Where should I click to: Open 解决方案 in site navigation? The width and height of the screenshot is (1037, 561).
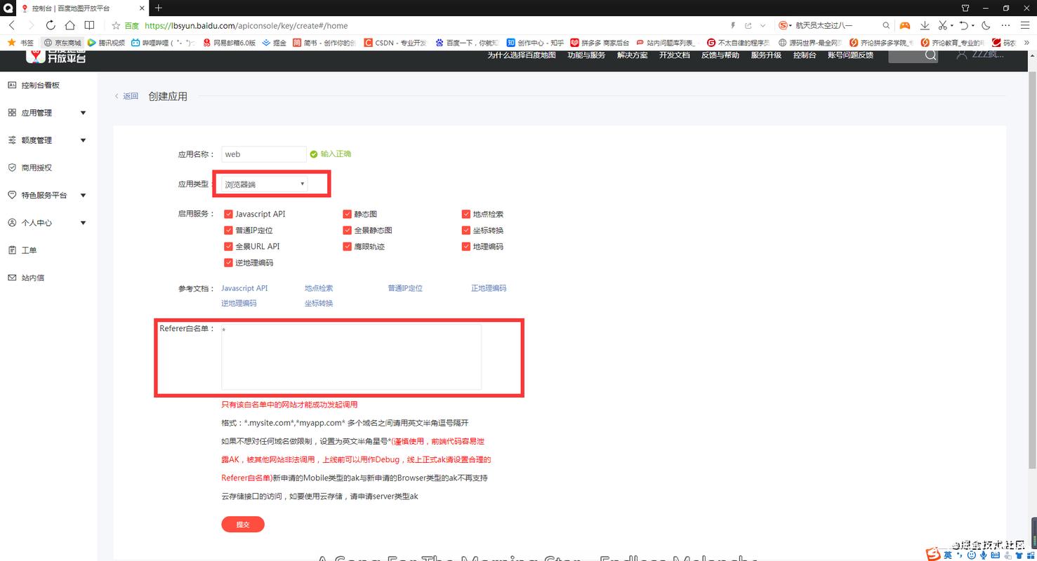[632, 55]
